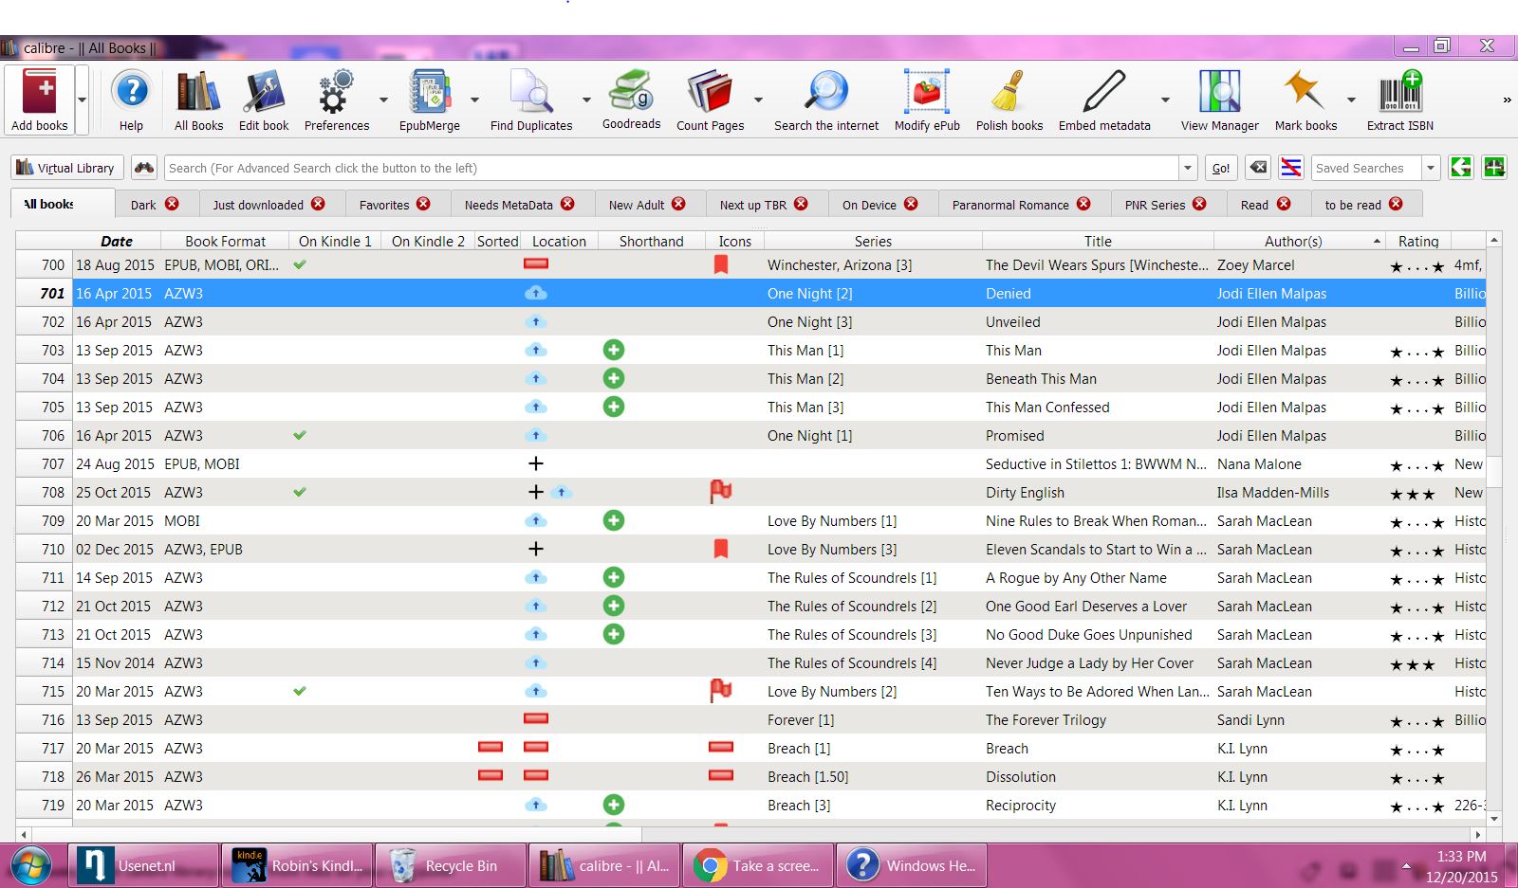Click author Zoey Marcel
1518x888 pixels.
(1255, 265)
